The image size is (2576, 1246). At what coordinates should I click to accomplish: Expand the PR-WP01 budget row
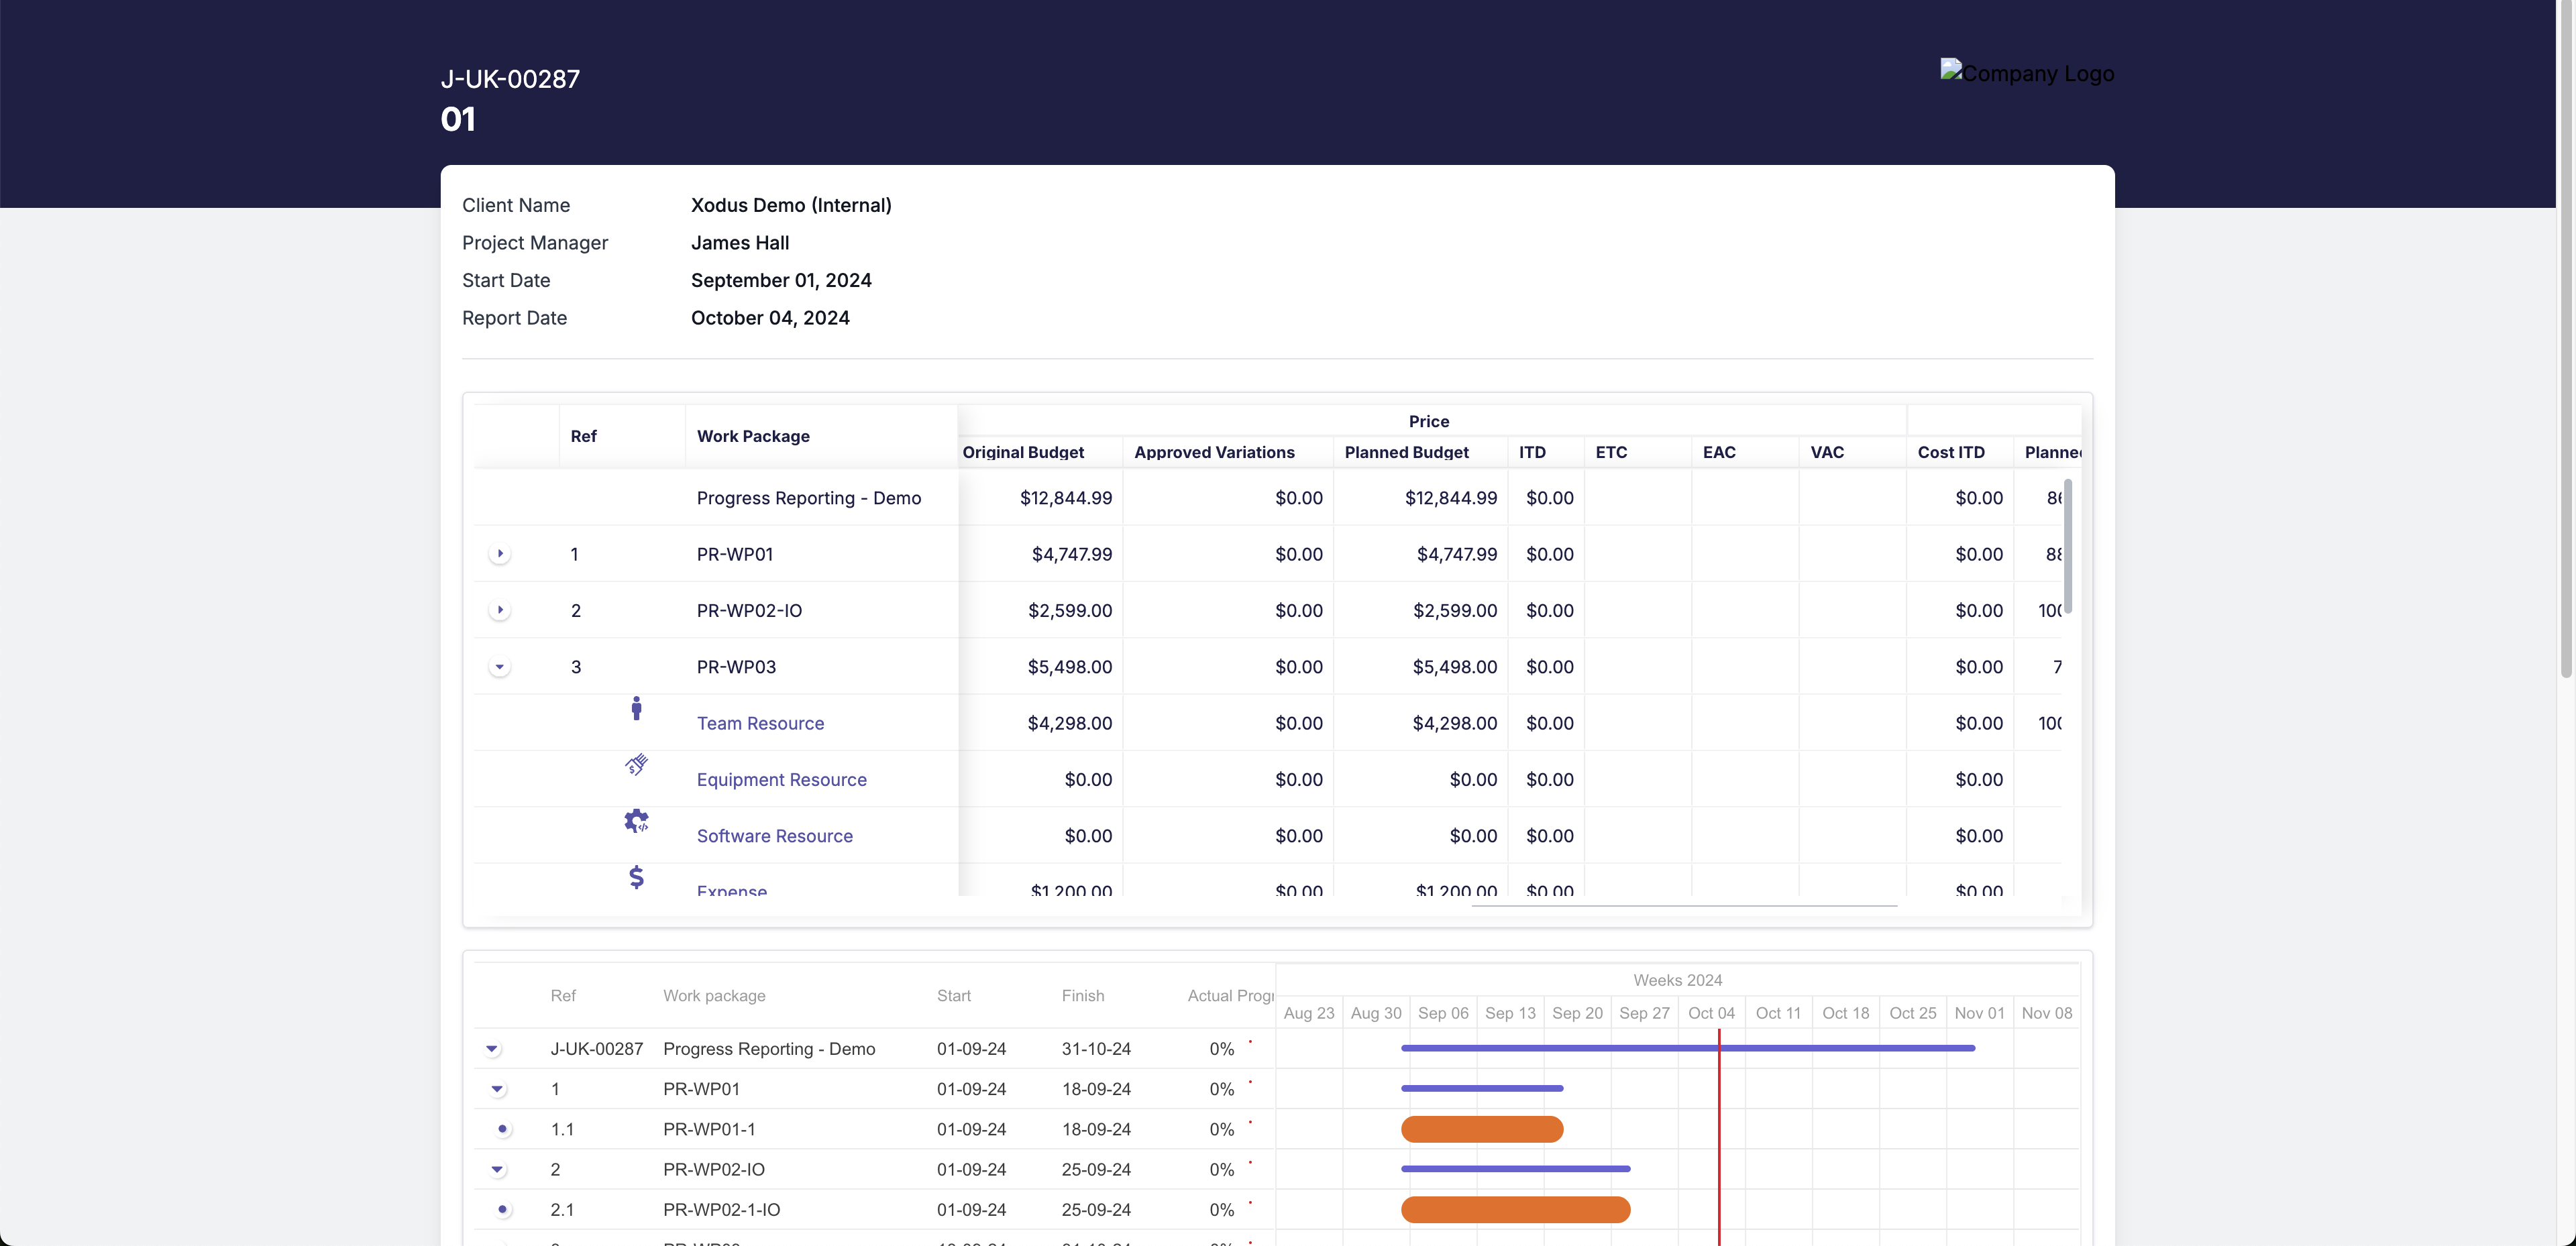(500, 553)
